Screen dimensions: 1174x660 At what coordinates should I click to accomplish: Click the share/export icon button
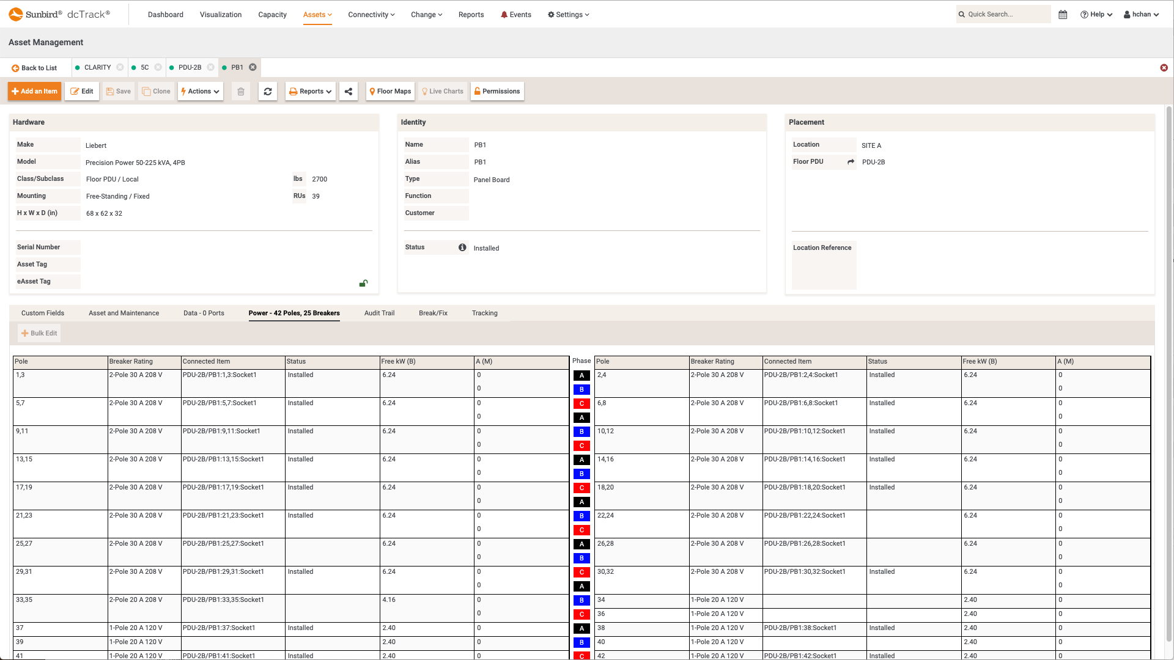[x=349, y=91]
